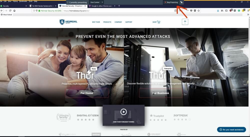Open the Tools menu
The width and height of the screenshot is (250, 137).
30,1
